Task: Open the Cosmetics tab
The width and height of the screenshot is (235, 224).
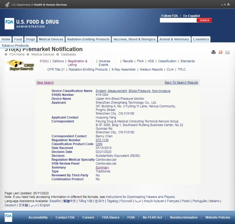Action: click(201, 39)
